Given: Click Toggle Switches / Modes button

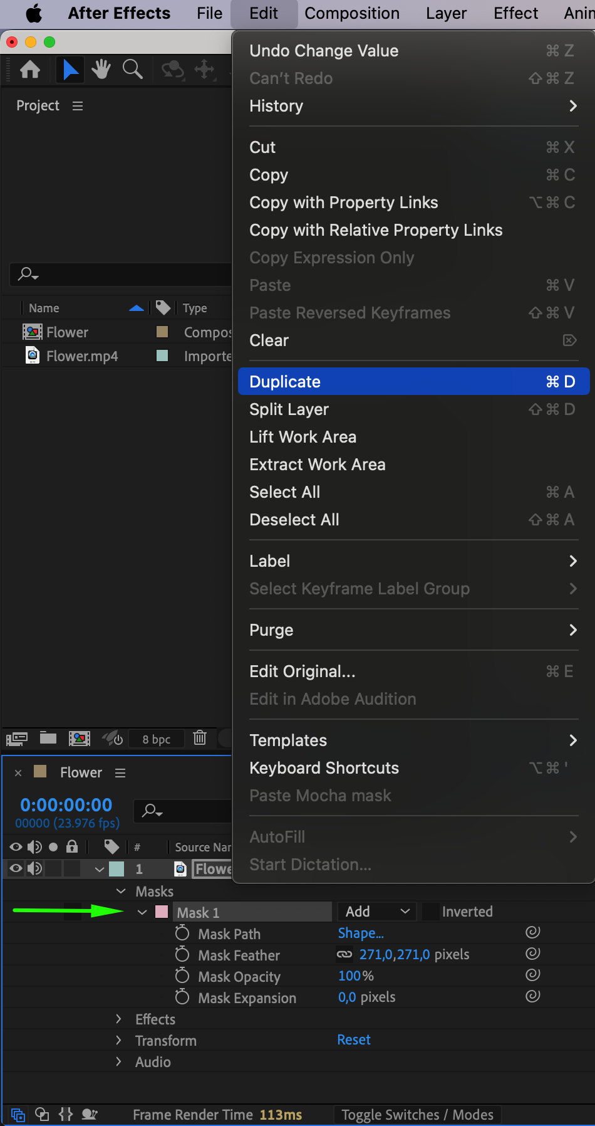Looking at the screenshot, I should [x=417, y=1115].
